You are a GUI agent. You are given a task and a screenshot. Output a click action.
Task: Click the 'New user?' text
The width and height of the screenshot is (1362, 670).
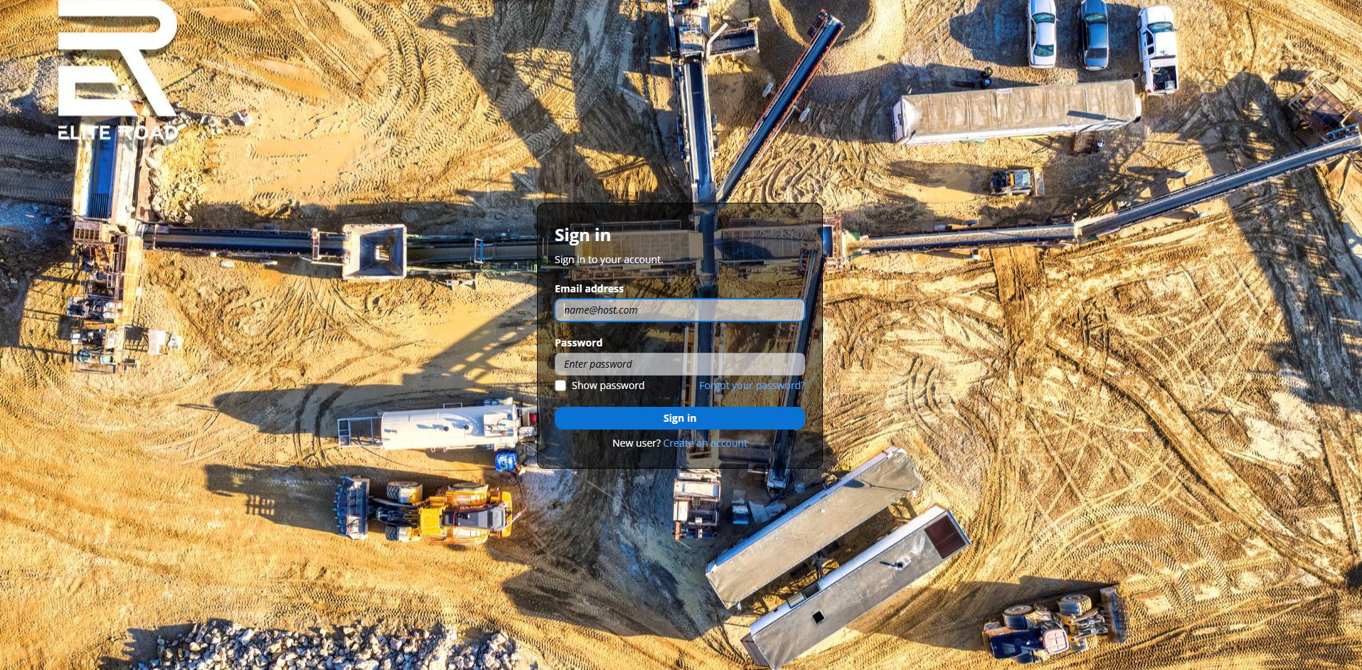pyautogui.click(x=636, y=443)
